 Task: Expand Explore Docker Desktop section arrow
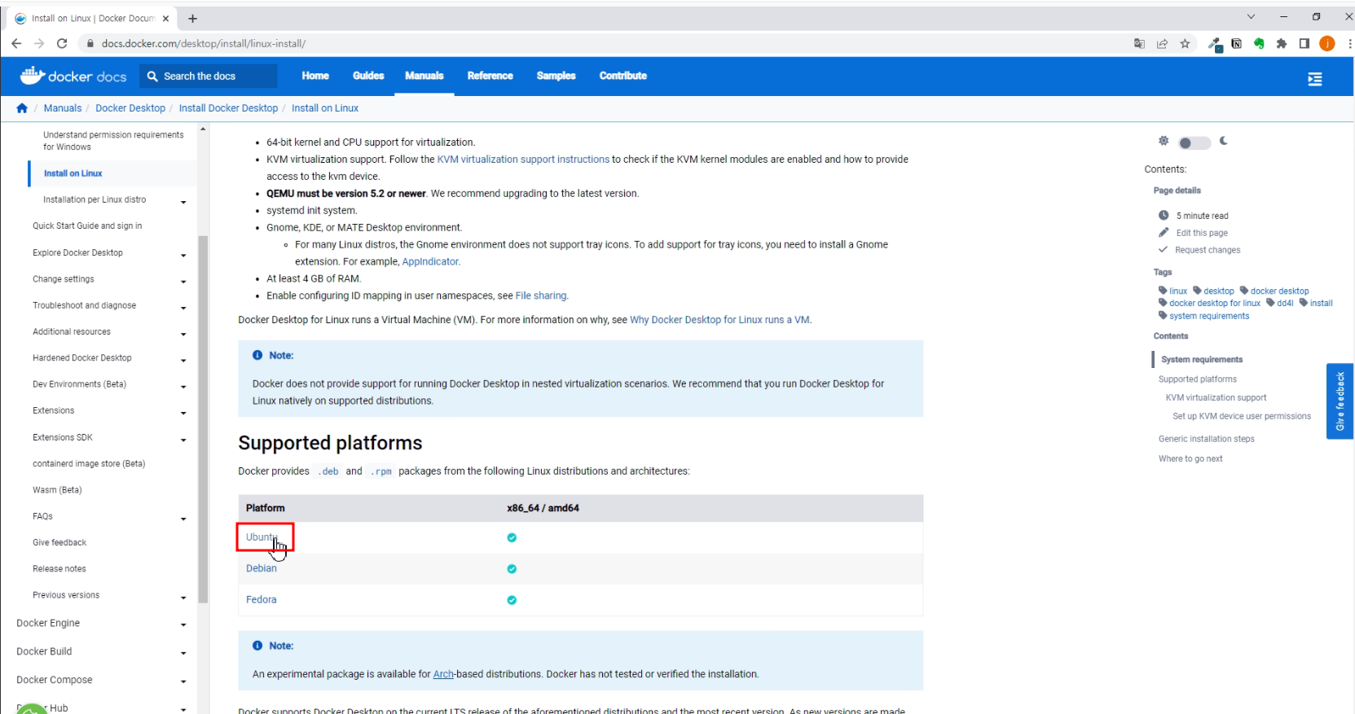click(x=183, y=255)
